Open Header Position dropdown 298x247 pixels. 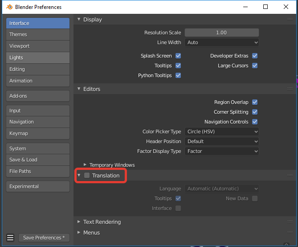(x=221, y=141)
